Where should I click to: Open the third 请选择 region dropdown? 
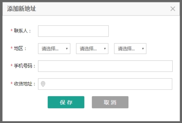point(130,49)
